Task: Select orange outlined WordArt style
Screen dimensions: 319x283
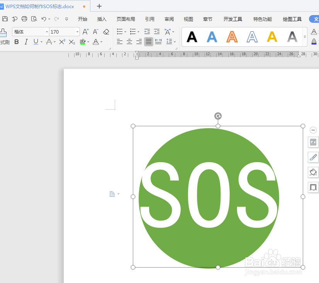Action: pyautogui.click(x=232, y=37)
